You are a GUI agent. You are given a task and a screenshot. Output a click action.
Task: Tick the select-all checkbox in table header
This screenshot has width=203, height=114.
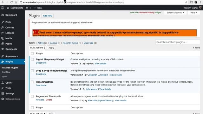(x=32, y=54)
